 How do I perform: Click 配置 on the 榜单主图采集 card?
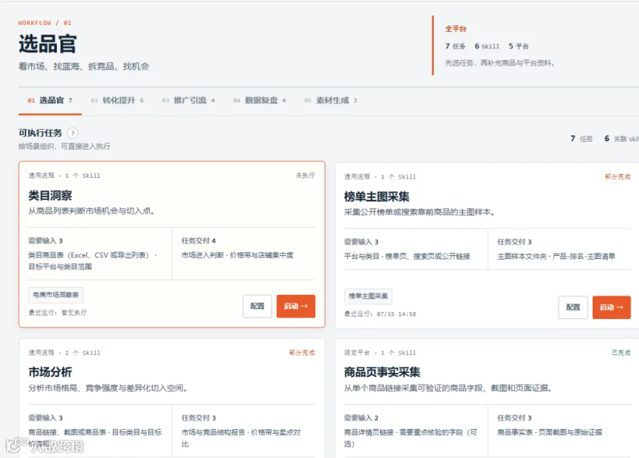click(573, 308)
